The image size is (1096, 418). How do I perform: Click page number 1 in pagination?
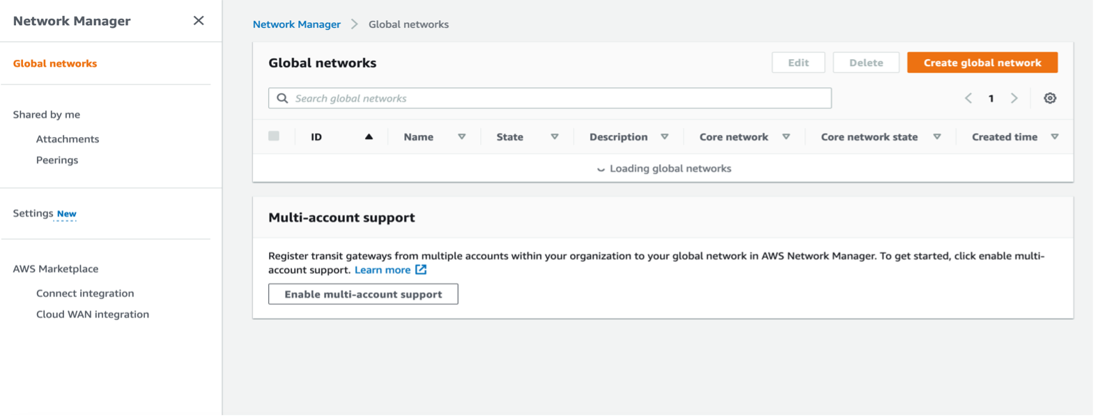tap(991, 98)
